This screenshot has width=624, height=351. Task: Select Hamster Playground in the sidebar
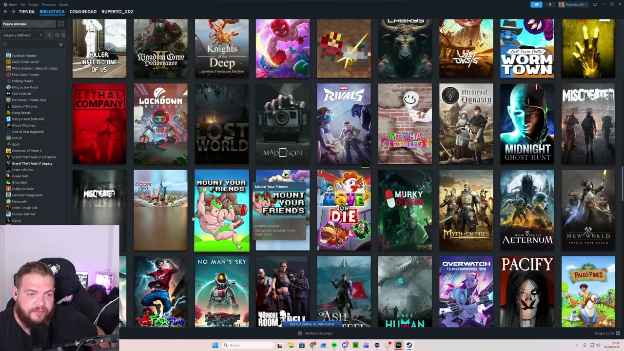point(27,195)
